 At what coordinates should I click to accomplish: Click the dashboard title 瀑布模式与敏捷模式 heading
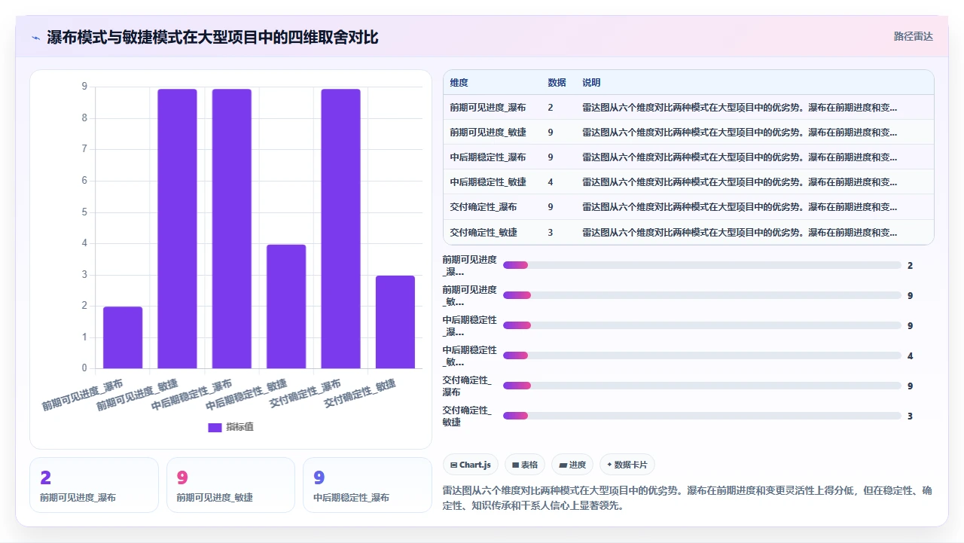[x=212, y=37]
